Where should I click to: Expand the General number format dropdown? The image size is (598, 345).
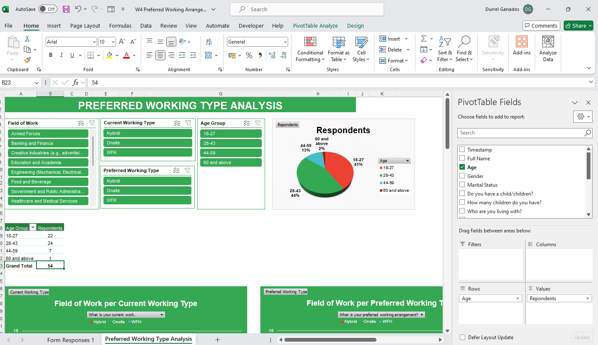point(285,42)
